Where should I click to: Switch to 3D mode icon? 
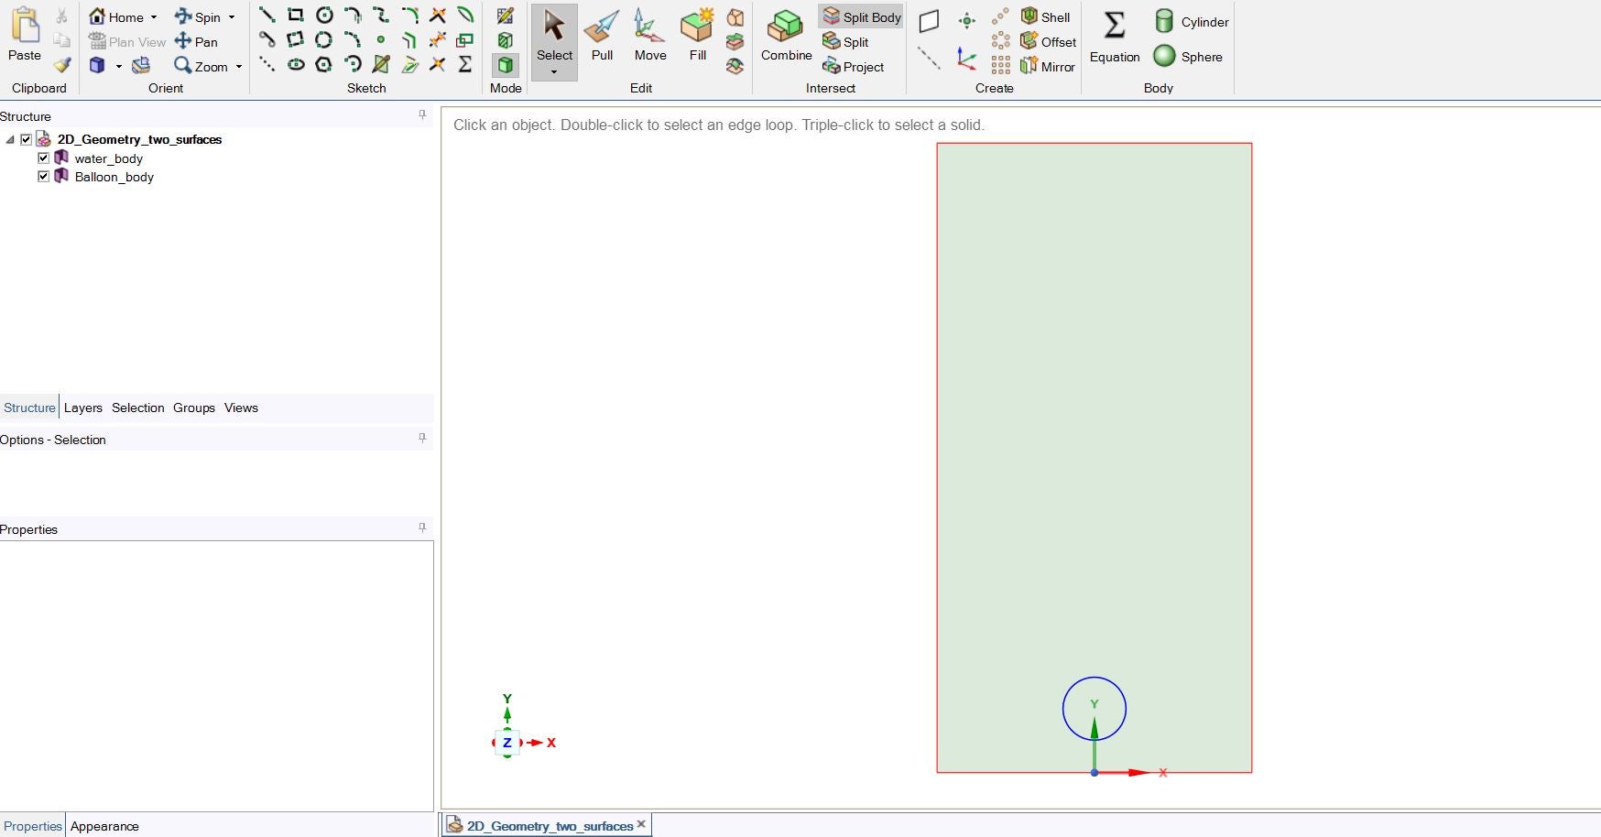(506, 65)
